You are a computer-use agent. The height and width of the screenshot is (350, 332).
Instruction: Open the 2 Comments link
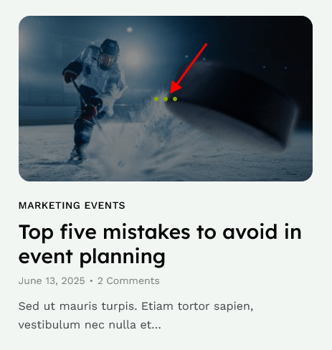(x=128, y=281)
